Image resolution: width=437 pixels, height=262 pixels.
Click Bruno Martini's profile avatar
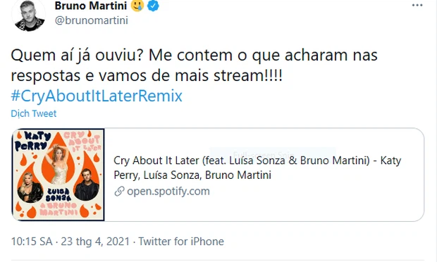[28, 15]
